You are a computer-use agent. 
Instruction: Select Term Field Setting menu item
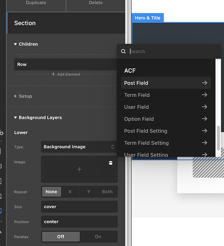(166, 143)
